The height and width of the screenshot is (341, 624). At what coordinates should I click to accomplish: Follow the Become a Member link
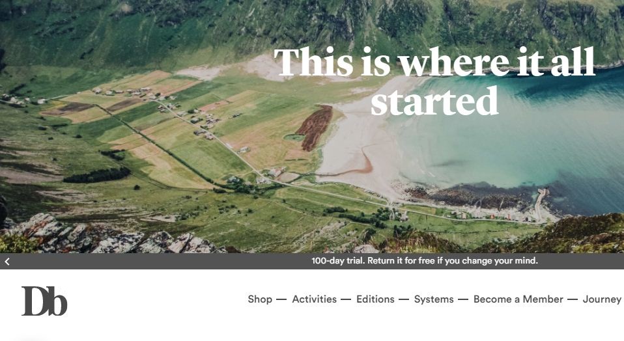point(518,299)
